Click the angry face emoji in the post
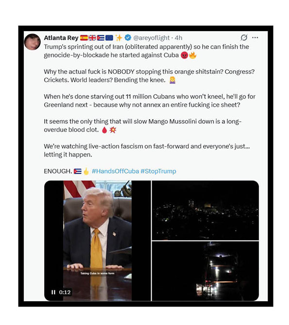Image resolution: width=289 pixels, height=325 pixels. click(x=185, y=55)
